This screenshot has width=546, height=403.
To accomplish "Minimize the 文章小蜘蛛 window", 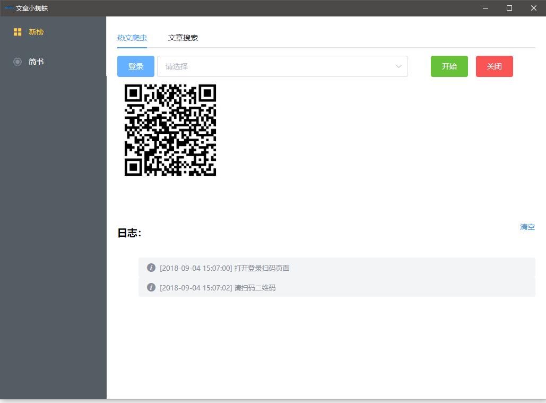I will tap(486, 8).
